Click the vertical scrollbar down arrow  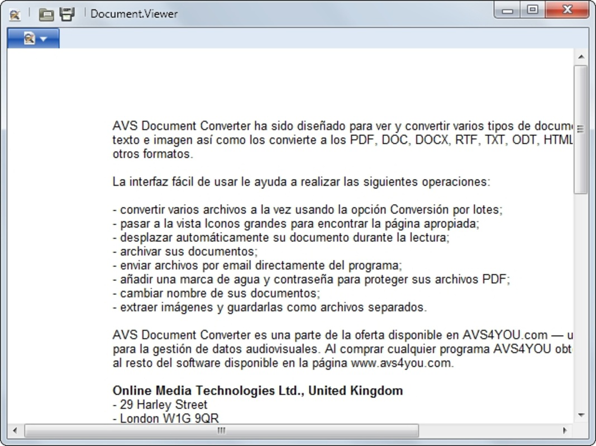point(581,415)
